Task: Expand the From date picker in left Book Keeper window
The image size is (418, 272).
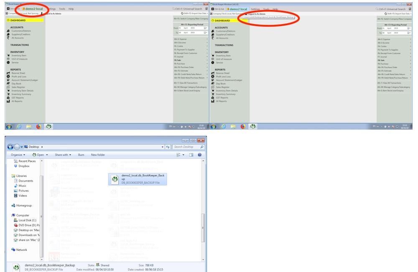Action: point(206,28)
